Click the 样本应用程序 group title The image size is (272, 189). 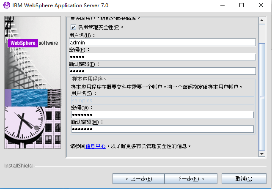click(x=89, y=79)
